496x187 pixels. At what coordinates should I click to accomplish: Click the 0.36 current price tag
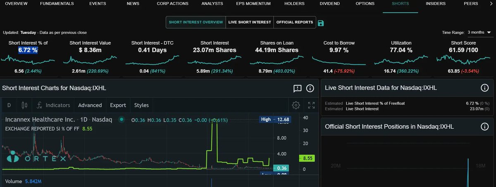tap(282, 168)
